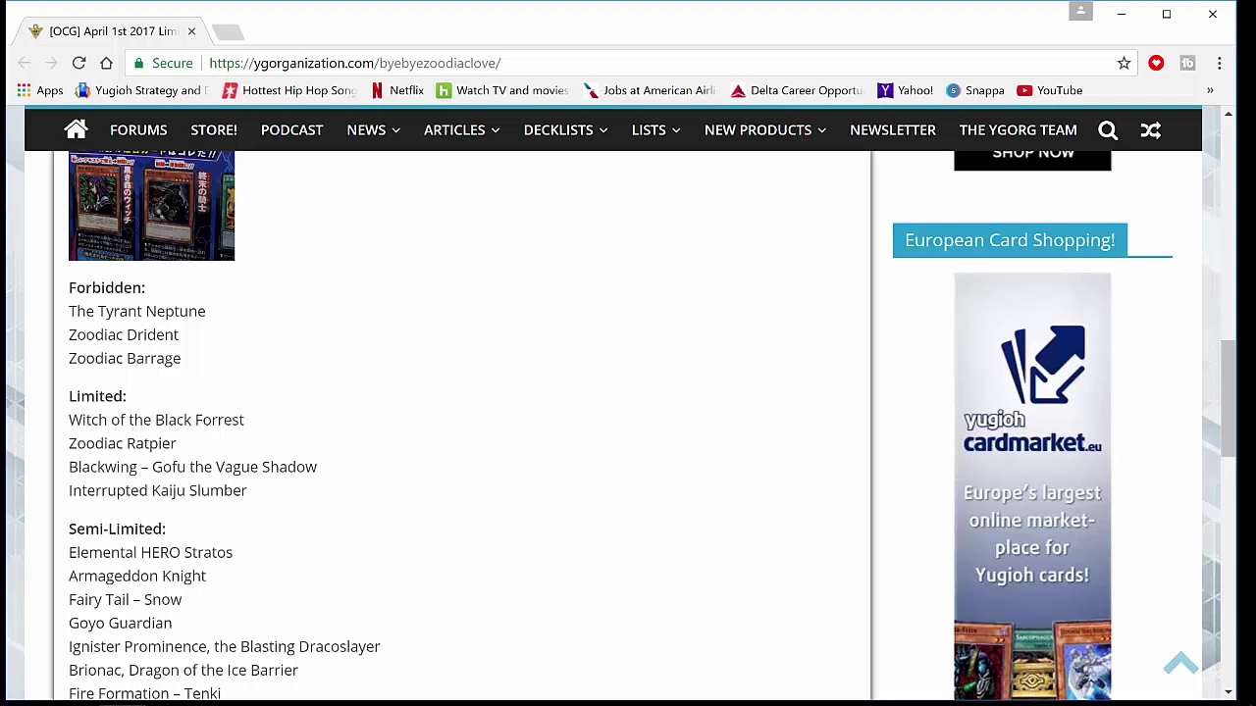Open a new browser tab

coord(228,32)
